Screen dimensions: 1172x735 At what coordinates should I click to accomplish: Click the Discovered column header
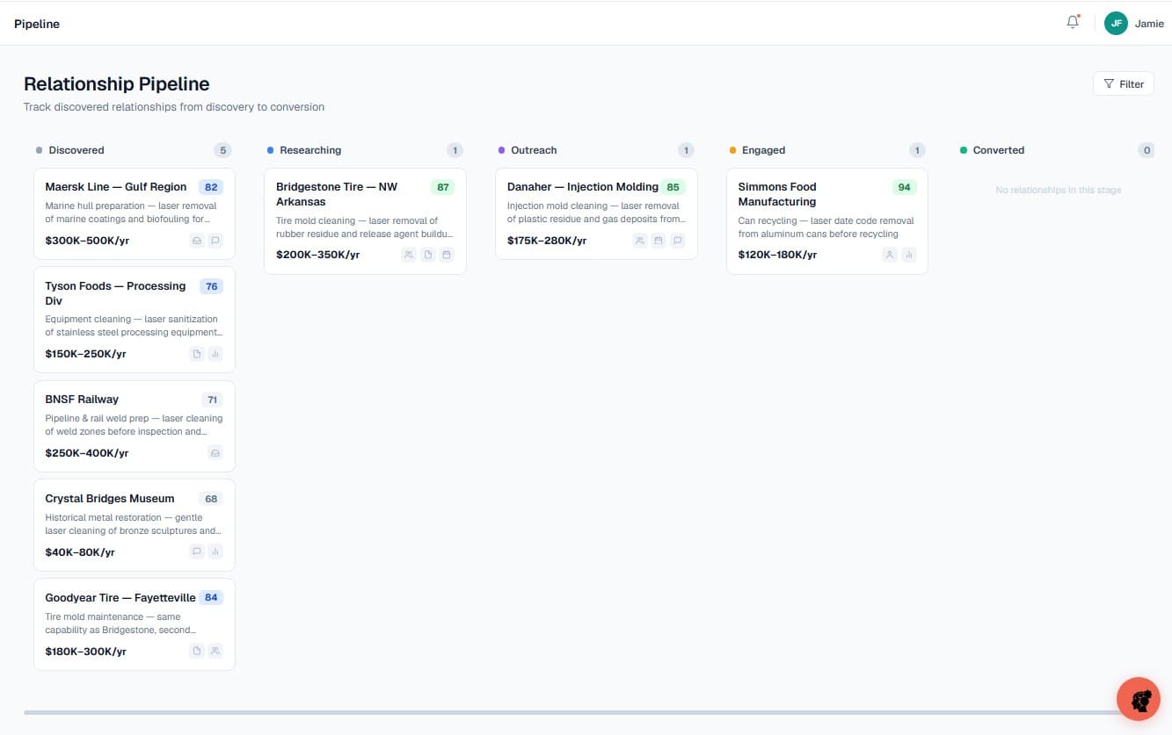pos(76,150)
